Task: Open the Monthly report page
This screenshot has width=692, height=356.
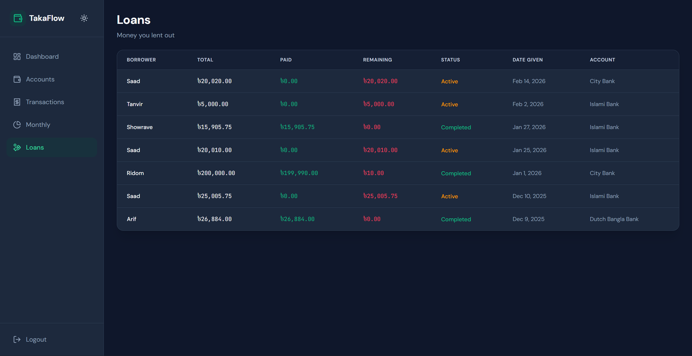Action: 38,125
